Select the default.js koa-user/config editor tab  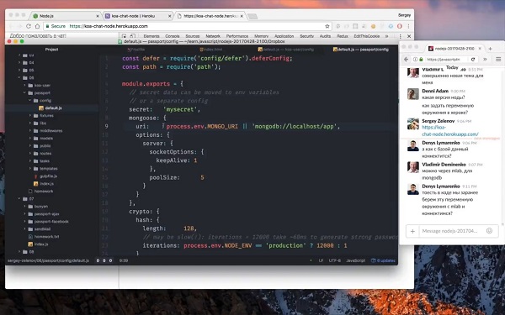pos(286,50)
